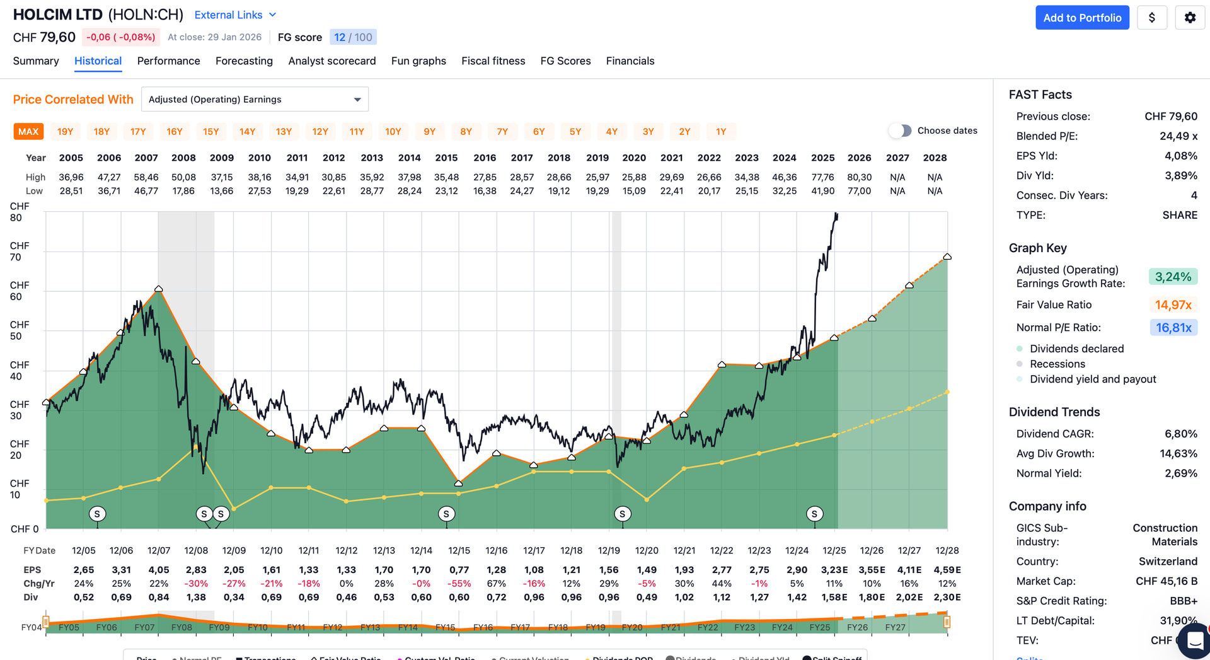Toggle Dividends declared in Graph Key
The image size is (1210, 660).
[x=1076, y=349]
